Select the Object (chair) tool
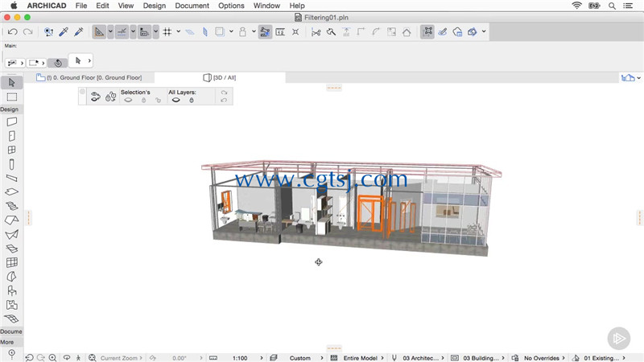Viewport: 644px width, 362px height. (11, 290)
